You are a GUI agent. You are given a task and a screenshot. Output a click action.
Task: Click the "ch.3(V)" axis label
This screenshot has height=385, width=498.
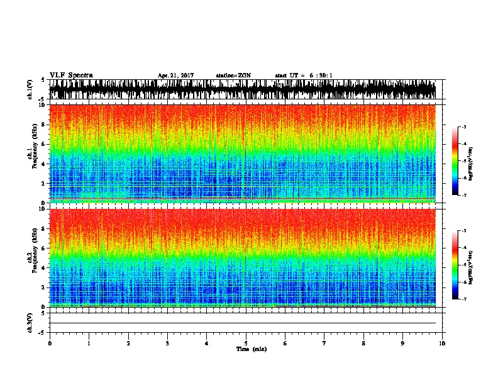[x=30, y=323]
